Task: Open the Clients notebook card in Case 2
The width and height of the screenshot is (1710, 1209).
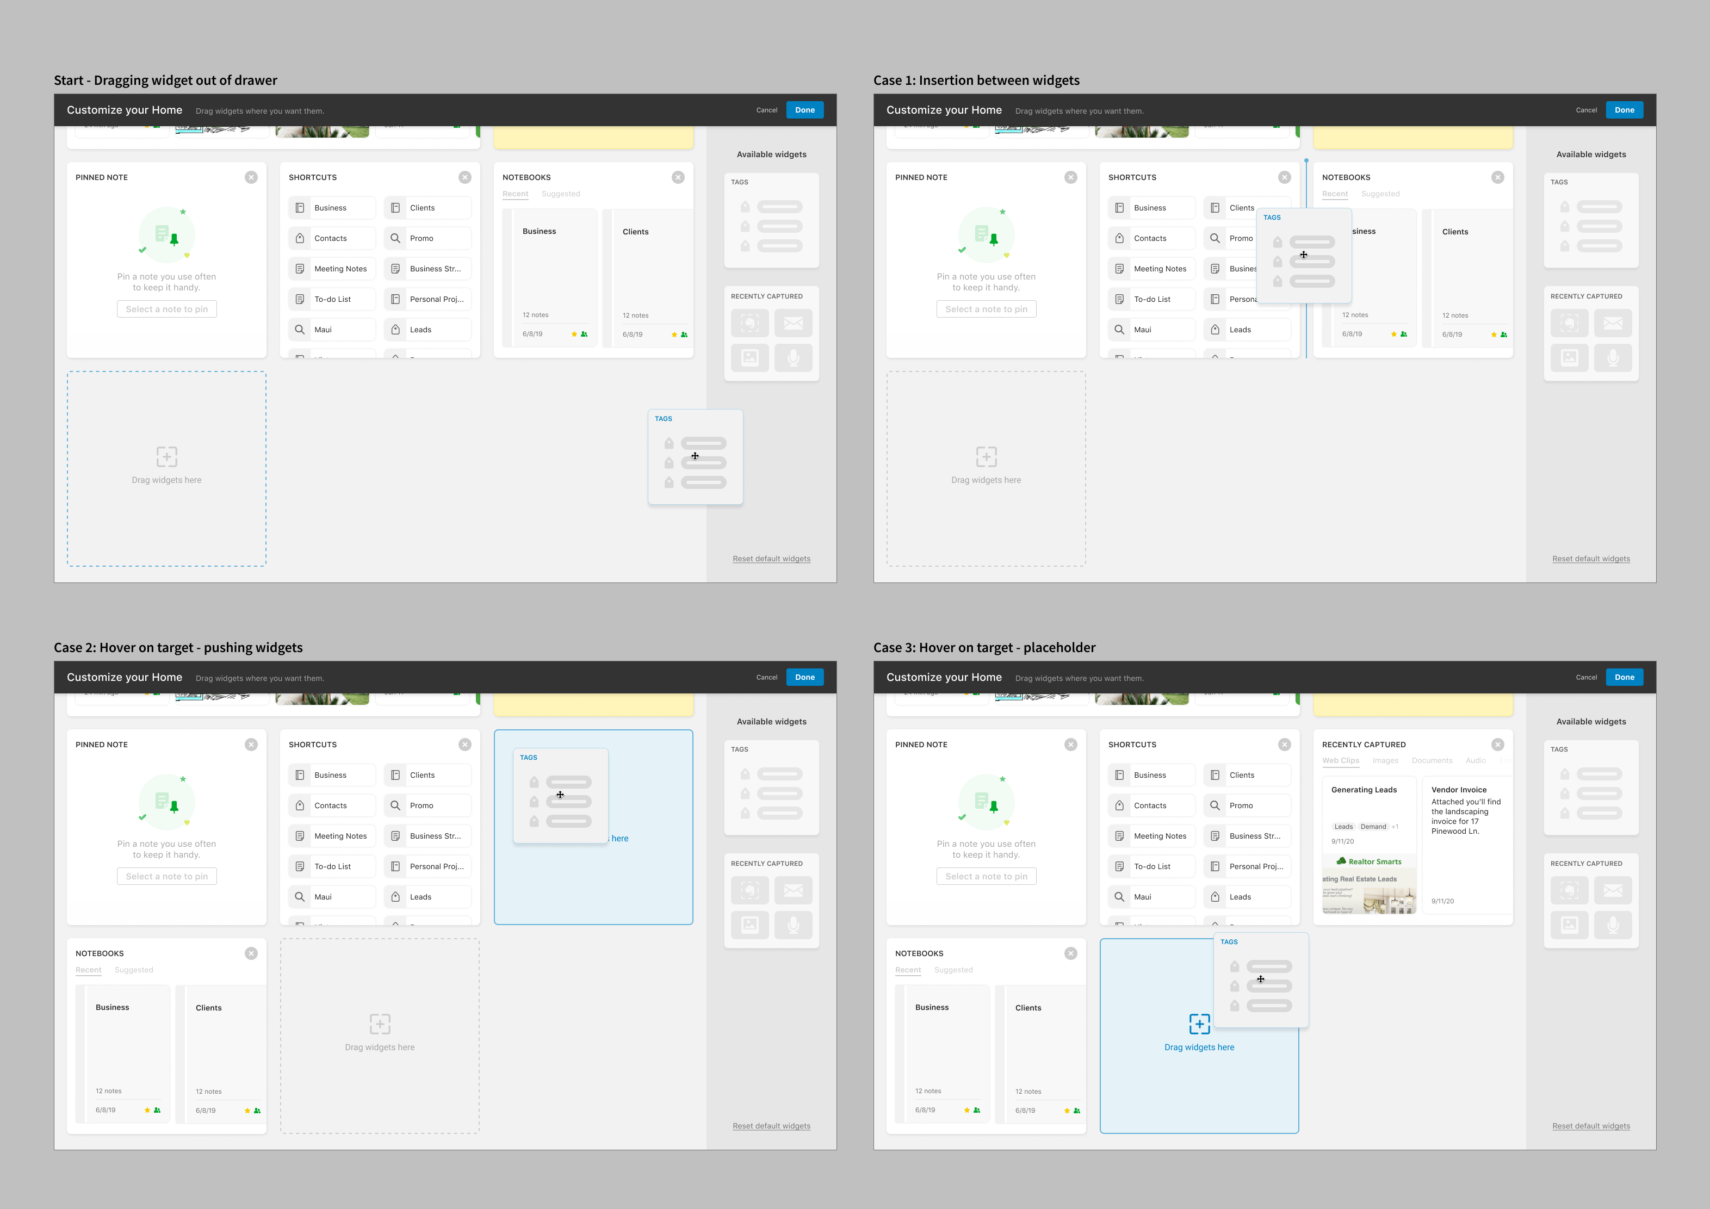Action: 220,1054
